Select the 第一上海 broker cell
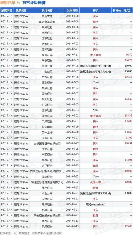 [47, 132]
